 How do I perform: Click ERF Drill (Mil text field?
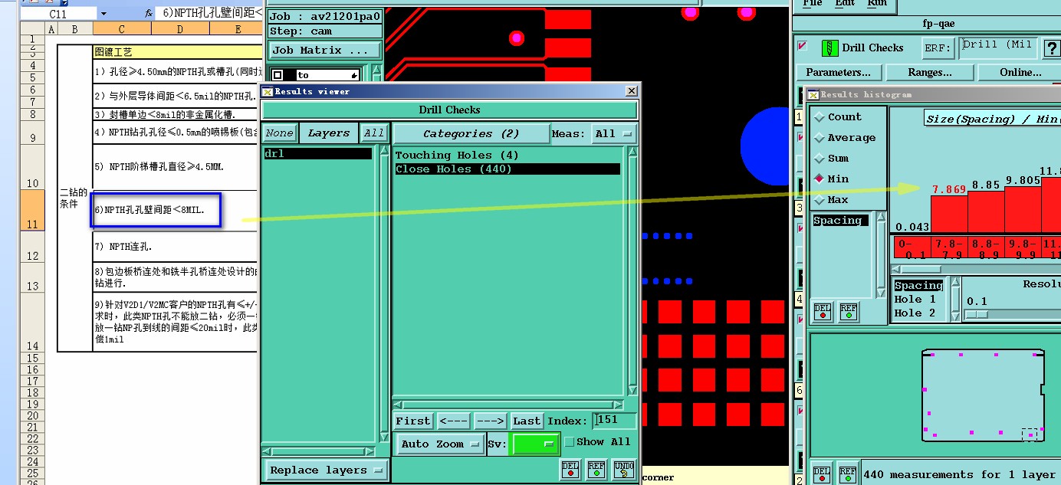click(x=998, y=48)
